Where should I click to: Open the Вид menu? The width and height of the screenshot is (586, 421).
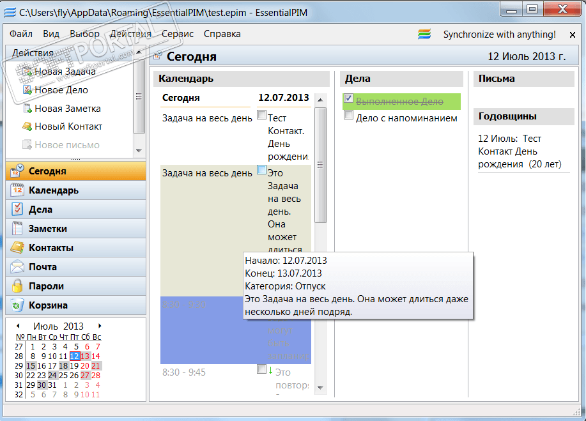click(x=51, y=34)
